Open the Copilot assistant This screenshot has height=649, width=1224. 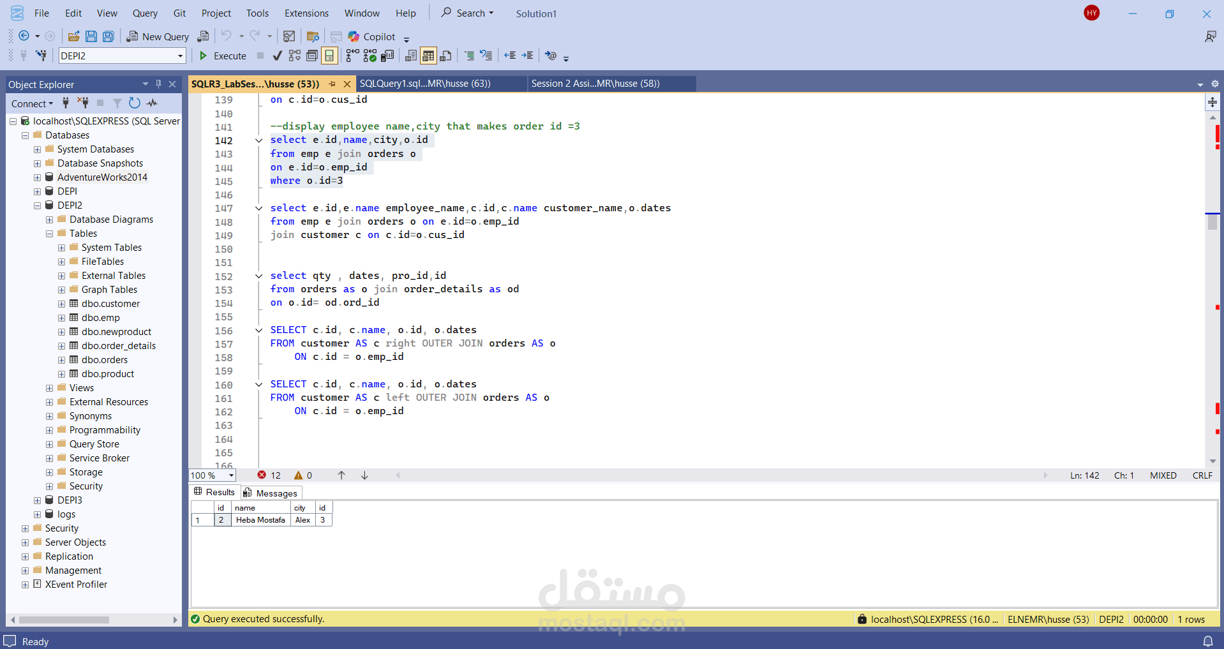373,36
